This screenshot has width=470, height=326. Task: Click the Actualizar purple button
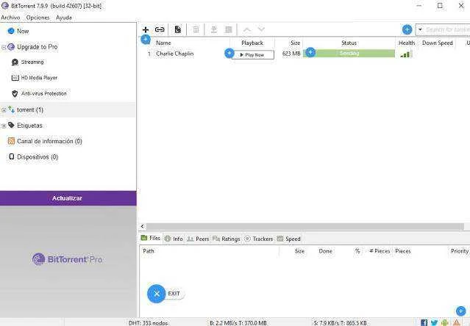pos(68,198)
